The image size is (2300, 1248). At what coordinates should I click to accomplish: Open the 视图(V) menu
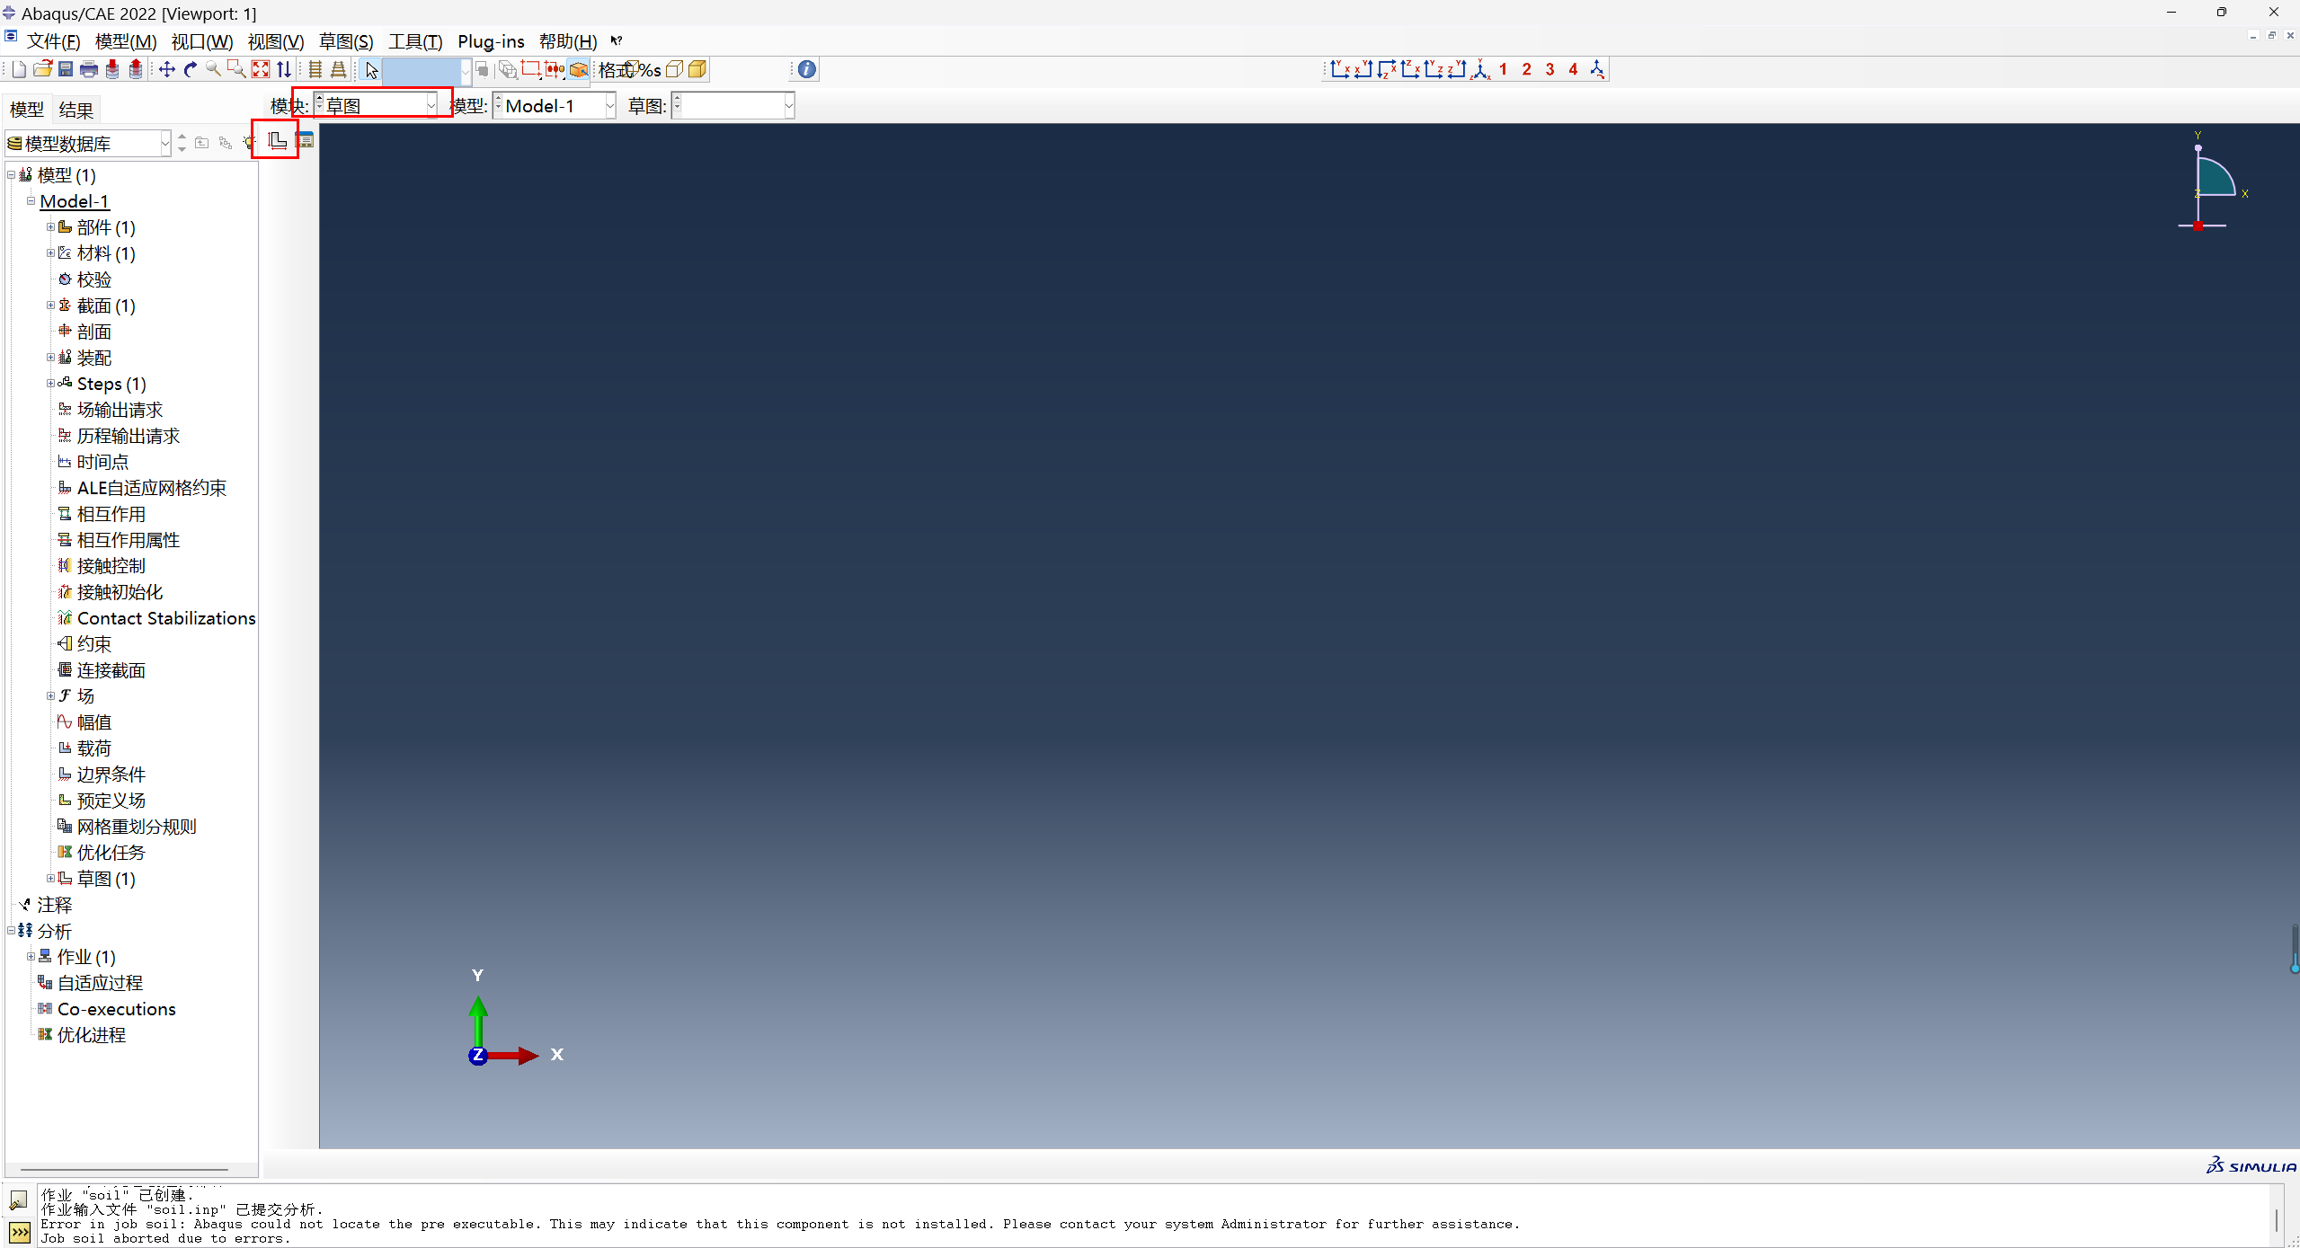pyautogui.click(x=276, y=41)
